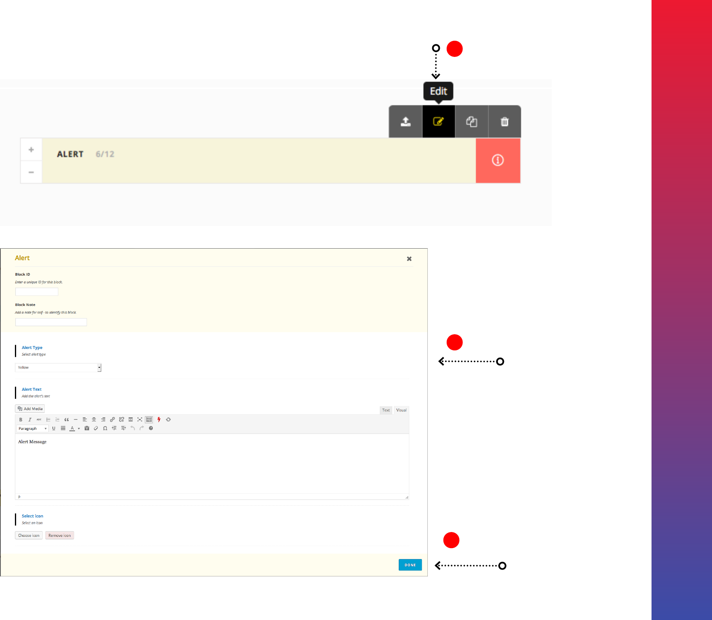Align text center

(x=94, y=419)
